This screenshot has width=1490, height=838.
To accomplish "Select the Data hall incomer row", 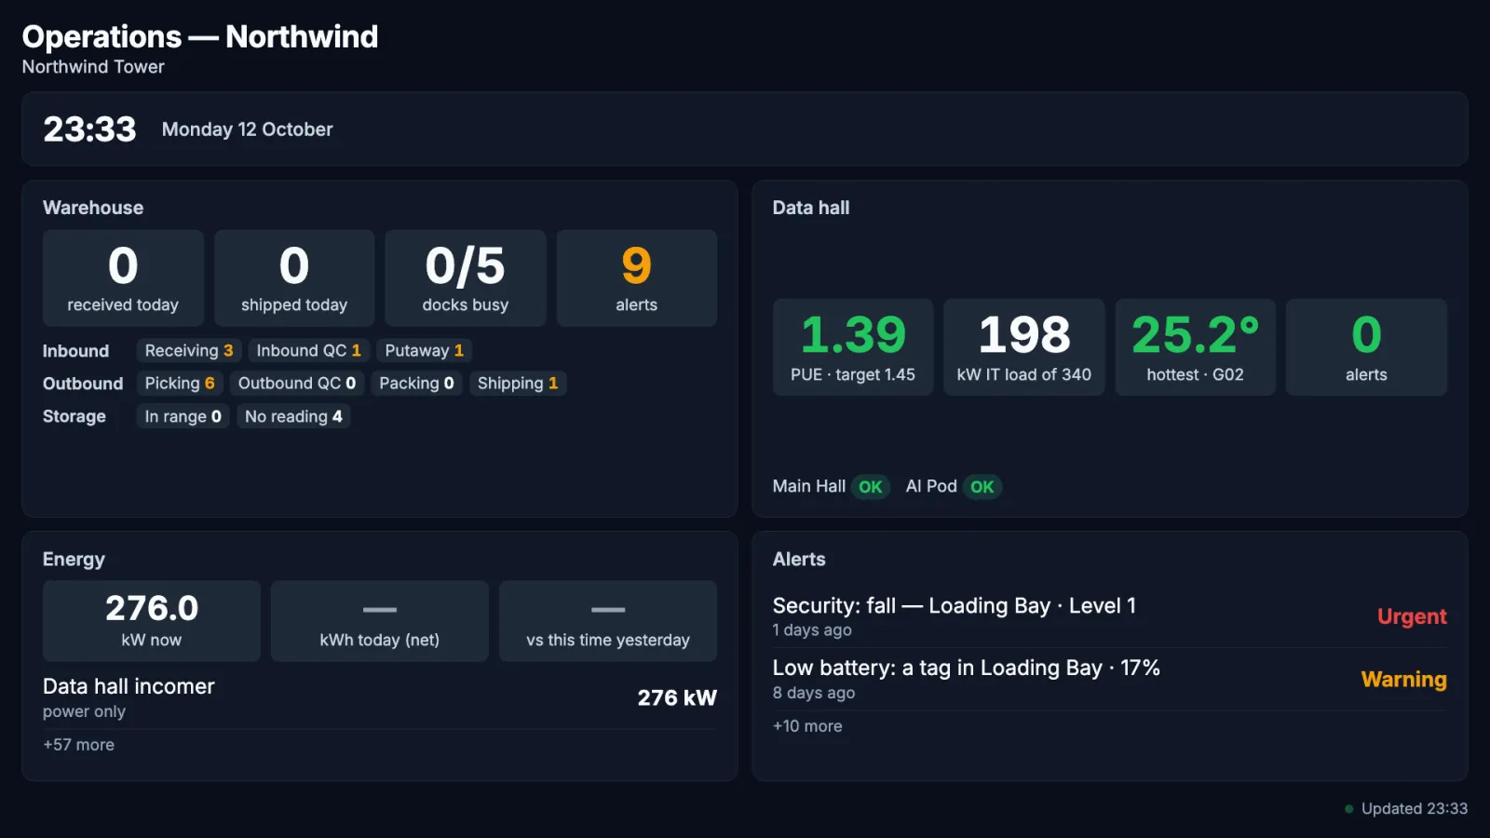I will pos(380,698).
